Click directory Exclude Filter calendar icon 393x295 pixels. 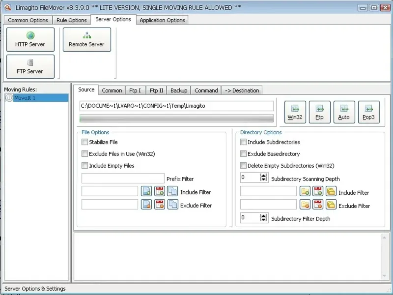click(x=318, y=205)
